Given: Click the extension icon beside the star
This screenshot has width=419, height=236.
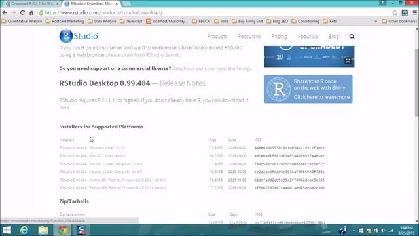Looking at the screenshot, I should coord(405,13).
